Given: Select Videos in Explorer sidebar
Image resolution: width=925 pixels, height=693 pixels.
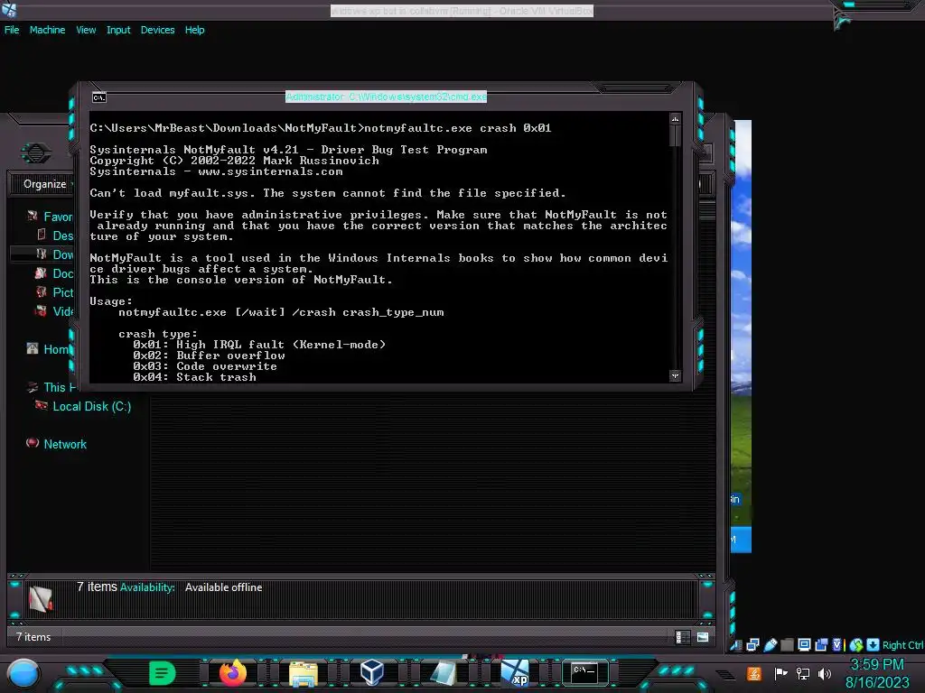Looking at the screenshot, I should point(62,311).
